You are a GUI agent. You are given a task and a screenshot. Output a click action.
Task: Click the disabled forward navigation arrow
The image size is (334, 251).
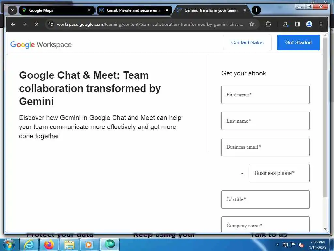[x=25, y=24]
